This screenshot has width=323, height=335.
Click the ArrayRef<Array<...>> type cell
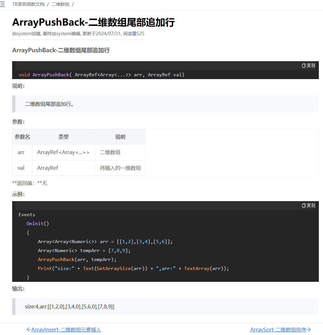point(63,152)
